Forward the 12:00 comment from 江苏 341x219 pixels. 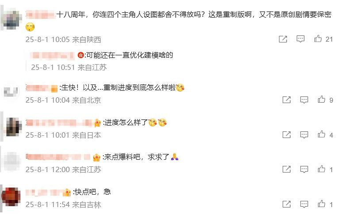(287, 169)
